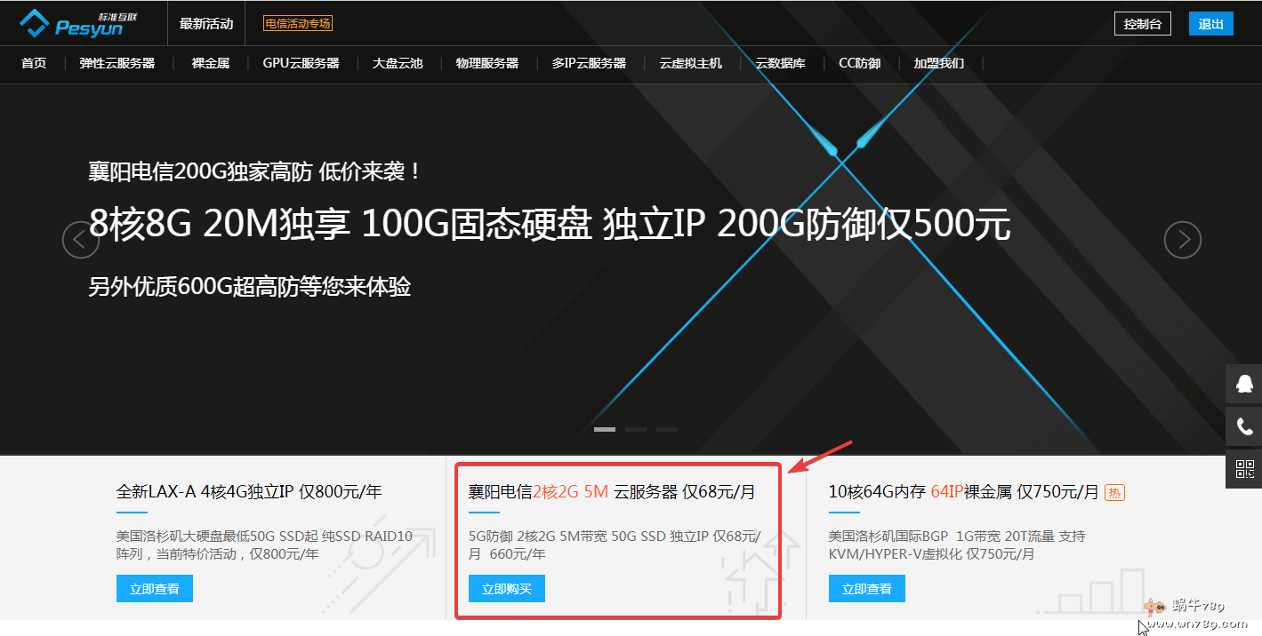Go to previous banner slide arrow
This screenshot has width=1262, height=636.
pyautogui.click(x=80, y=240)
